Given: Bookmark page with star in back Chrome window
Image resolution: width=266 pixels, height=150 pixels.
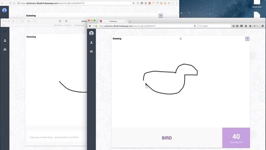Looking at the screenshot, I should (133, 3).
